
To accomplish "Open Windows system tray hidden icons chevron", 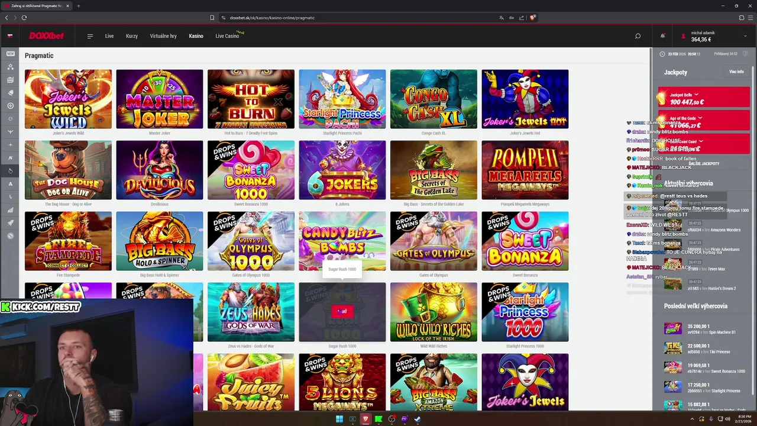I will coord(693,419).
